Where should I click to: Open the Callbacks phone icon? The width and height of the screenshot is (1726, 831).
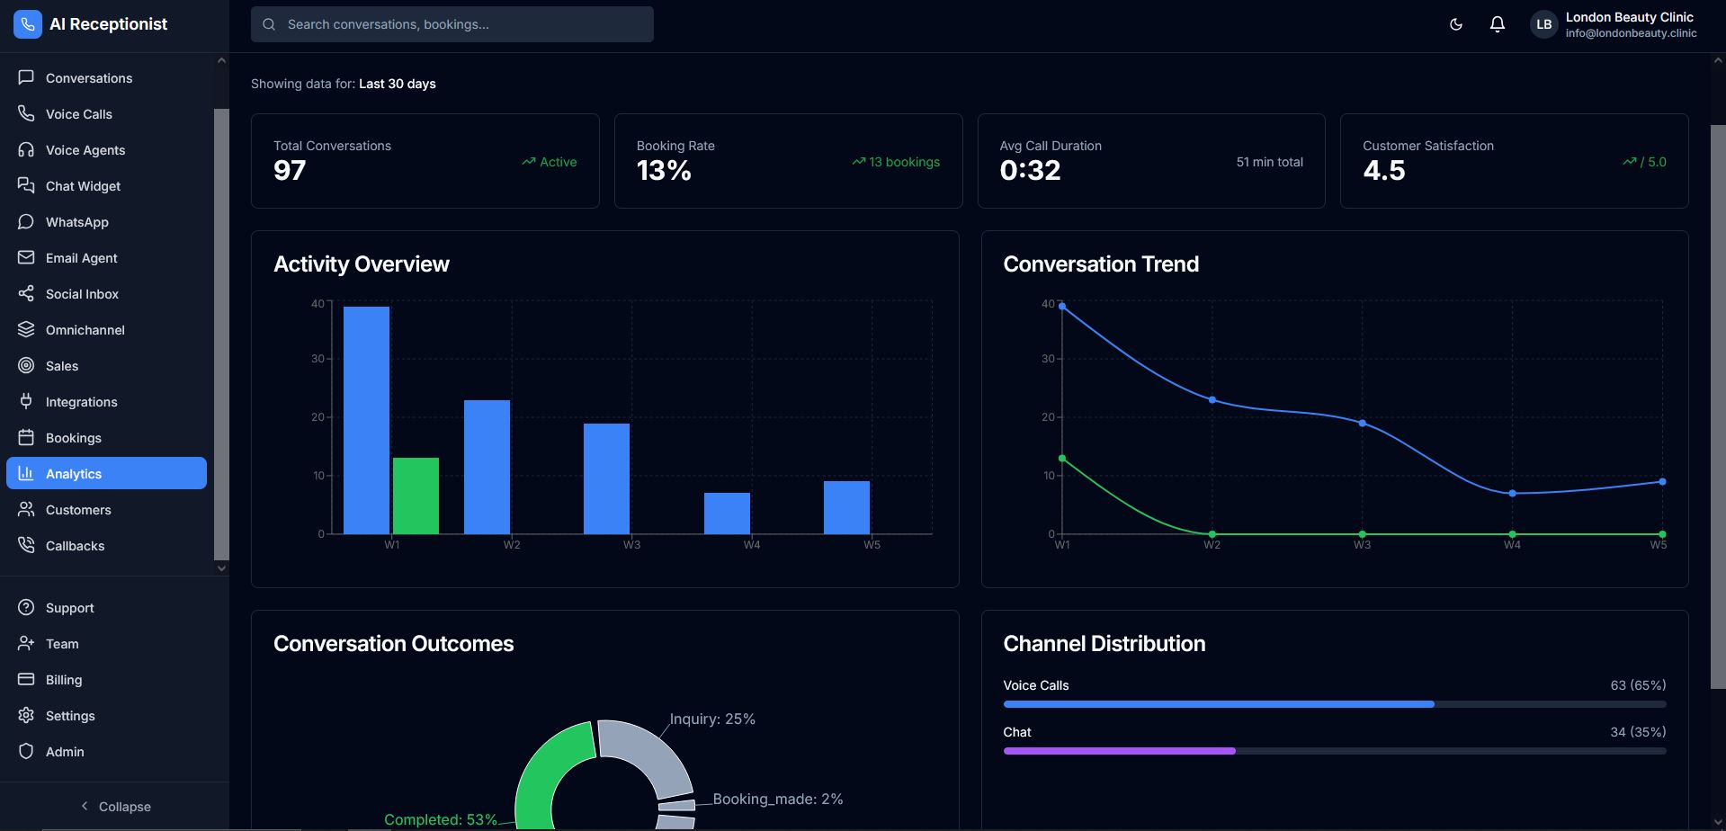(26, 545)
